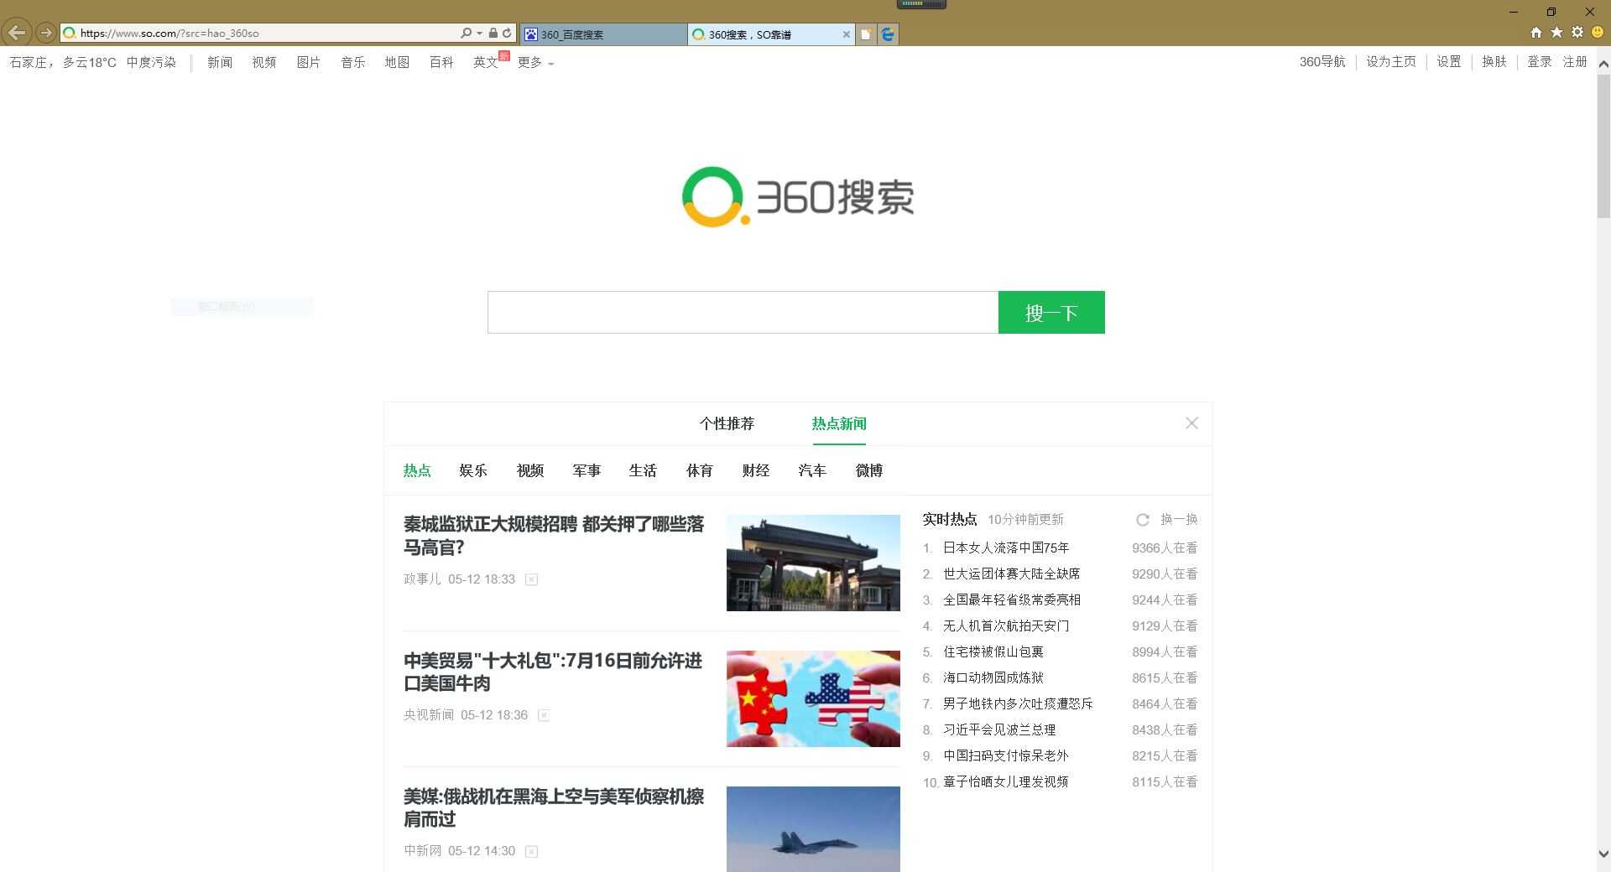Dismiss the 央视新闻 article with its x icon
Screen dimensions: 1611x872
click(x=544, y=715)
